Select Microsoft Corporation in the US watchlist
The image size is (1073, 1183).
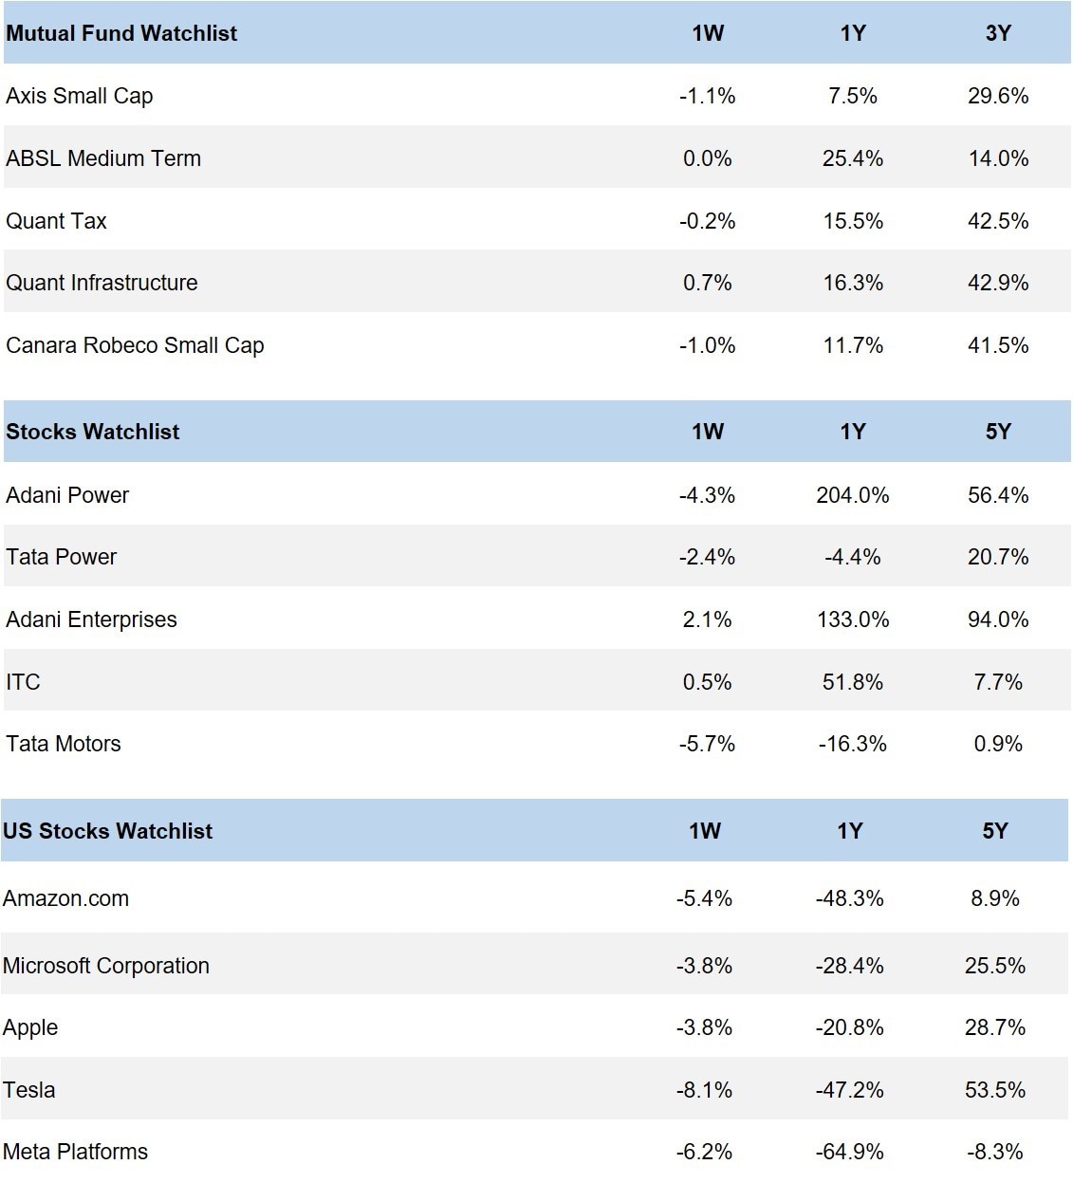pyautogui.click(x=106, y=966)
